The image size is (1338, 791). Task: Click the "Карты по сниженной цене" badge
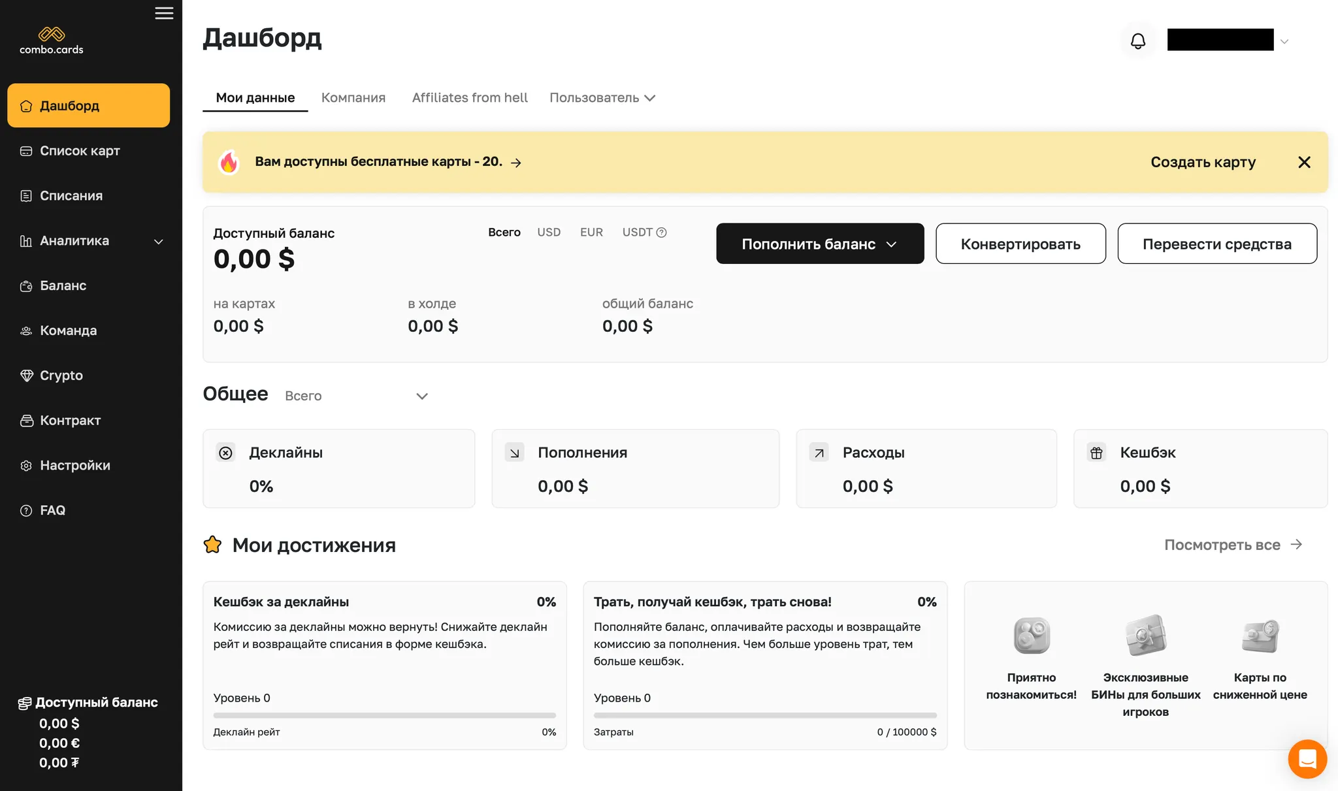(x=1260, y=636)
